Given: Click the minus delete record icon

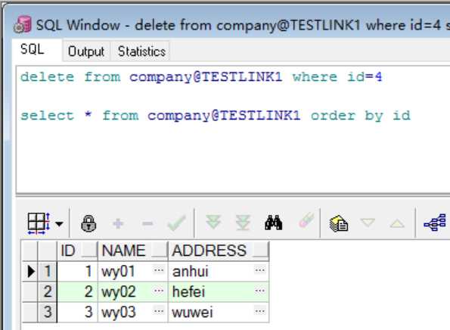Looking at the screenshot, I should (147, 223).
